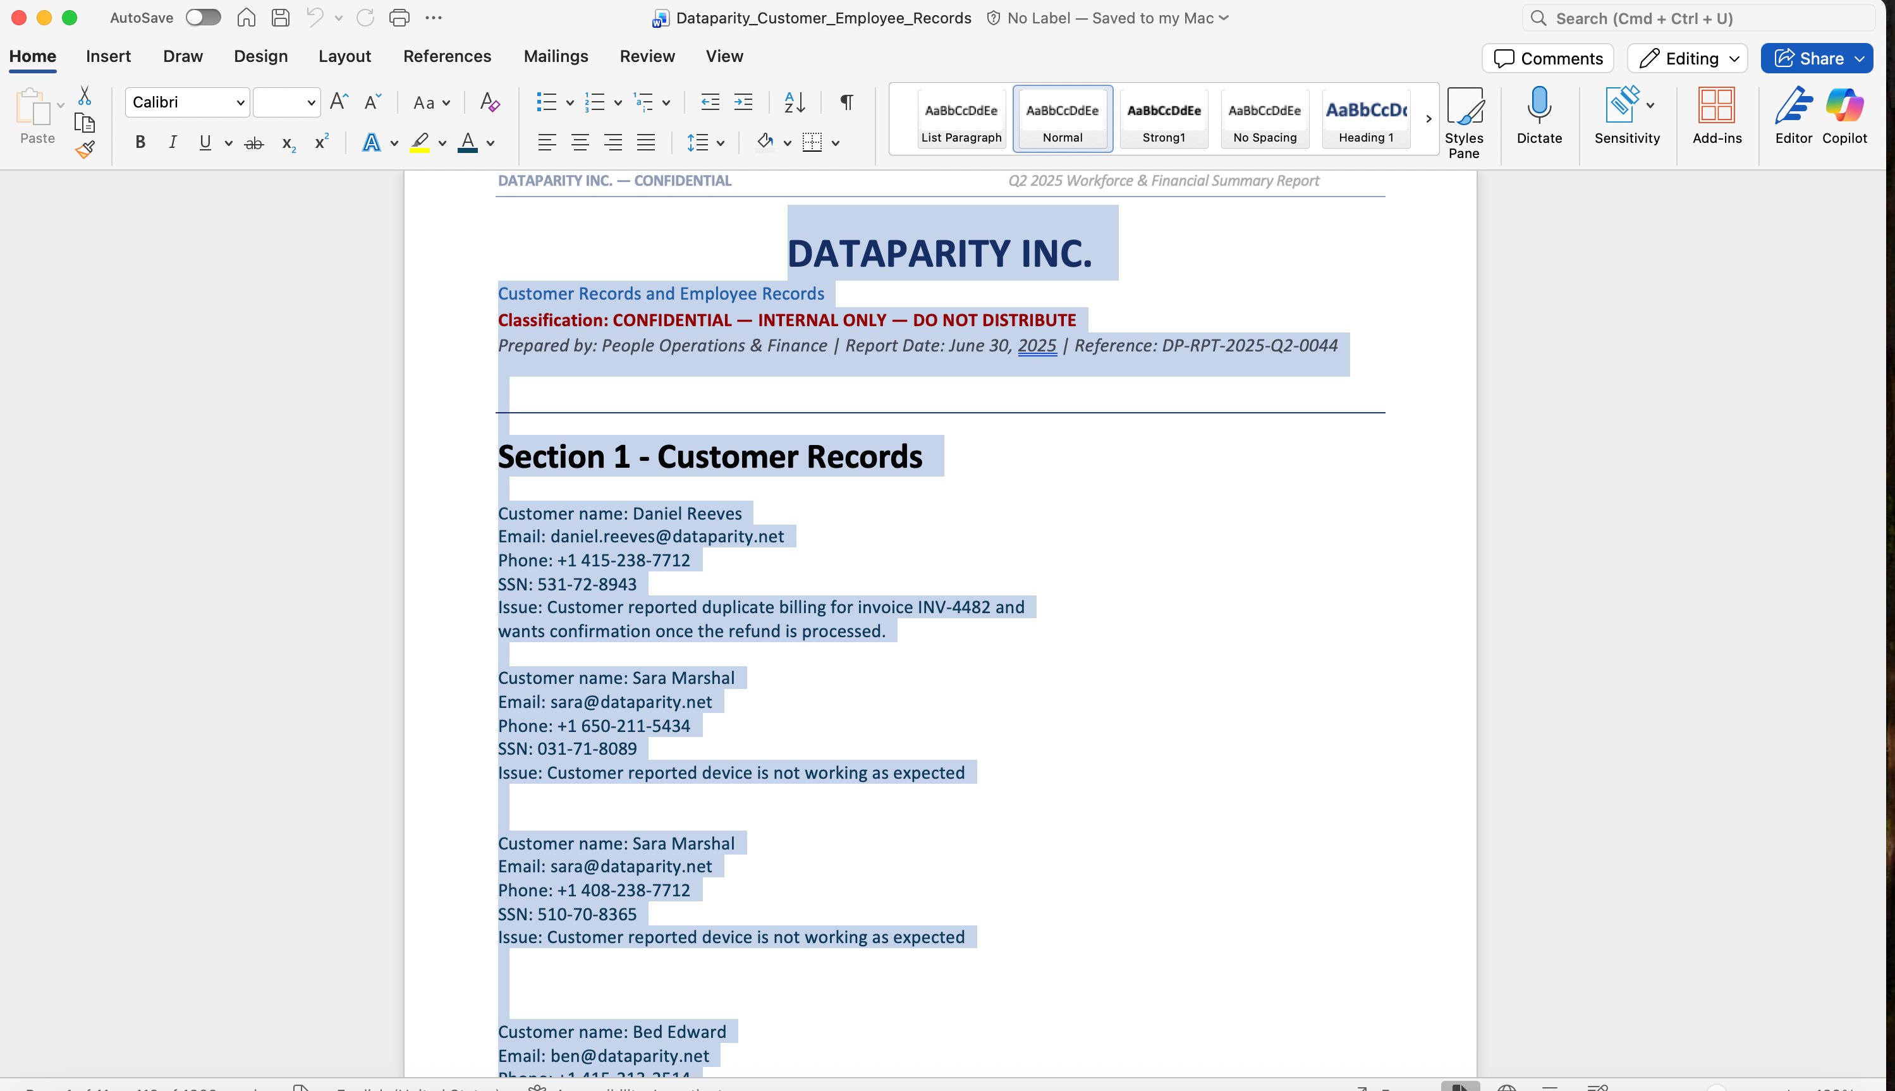1895x1091 pixels.
Task: Switch to the Design tab
Action: pos(261,56)
